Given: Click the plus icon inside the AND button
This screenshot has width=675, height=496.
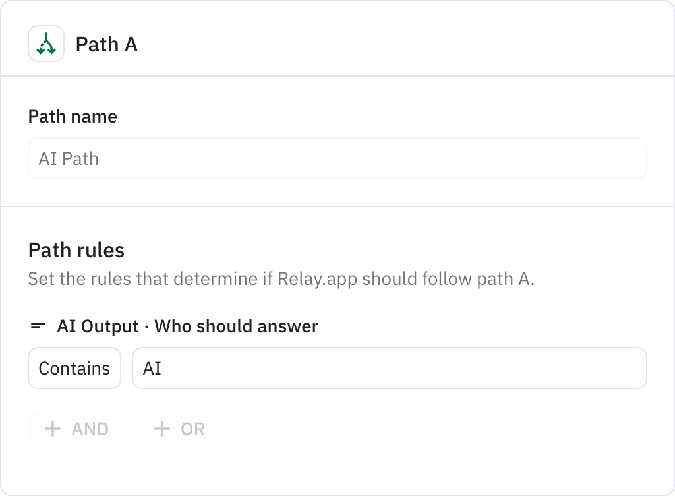Looking at the screenshot, I should (x=52, y=429).
